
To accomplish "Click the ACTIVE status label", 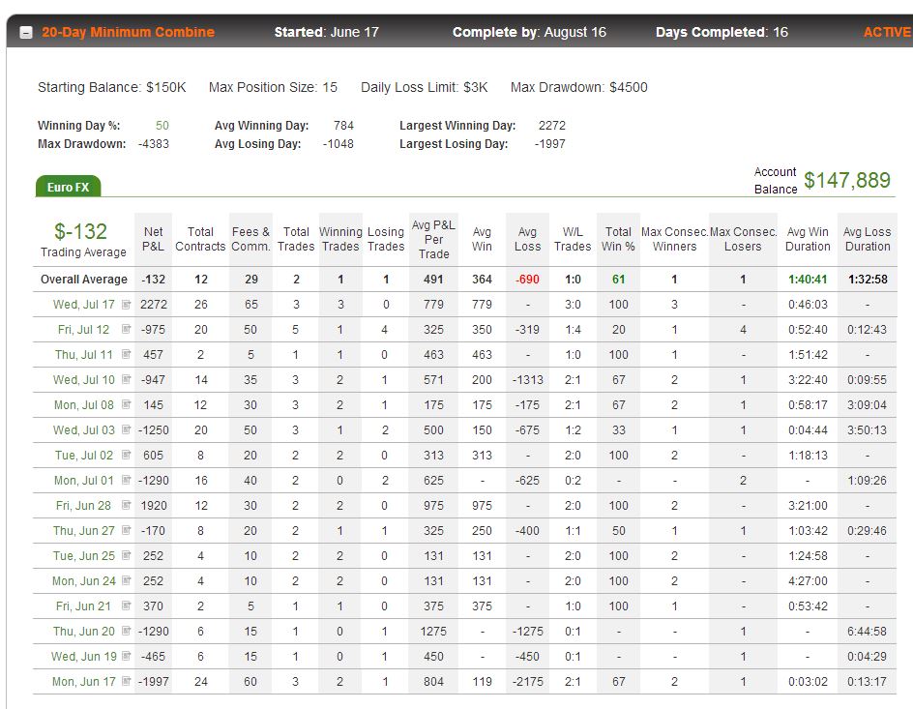I will pyautogui.click(x=887, y=32).
